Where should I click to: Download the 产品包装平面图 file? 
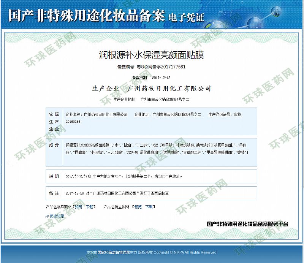pos(89,207)
